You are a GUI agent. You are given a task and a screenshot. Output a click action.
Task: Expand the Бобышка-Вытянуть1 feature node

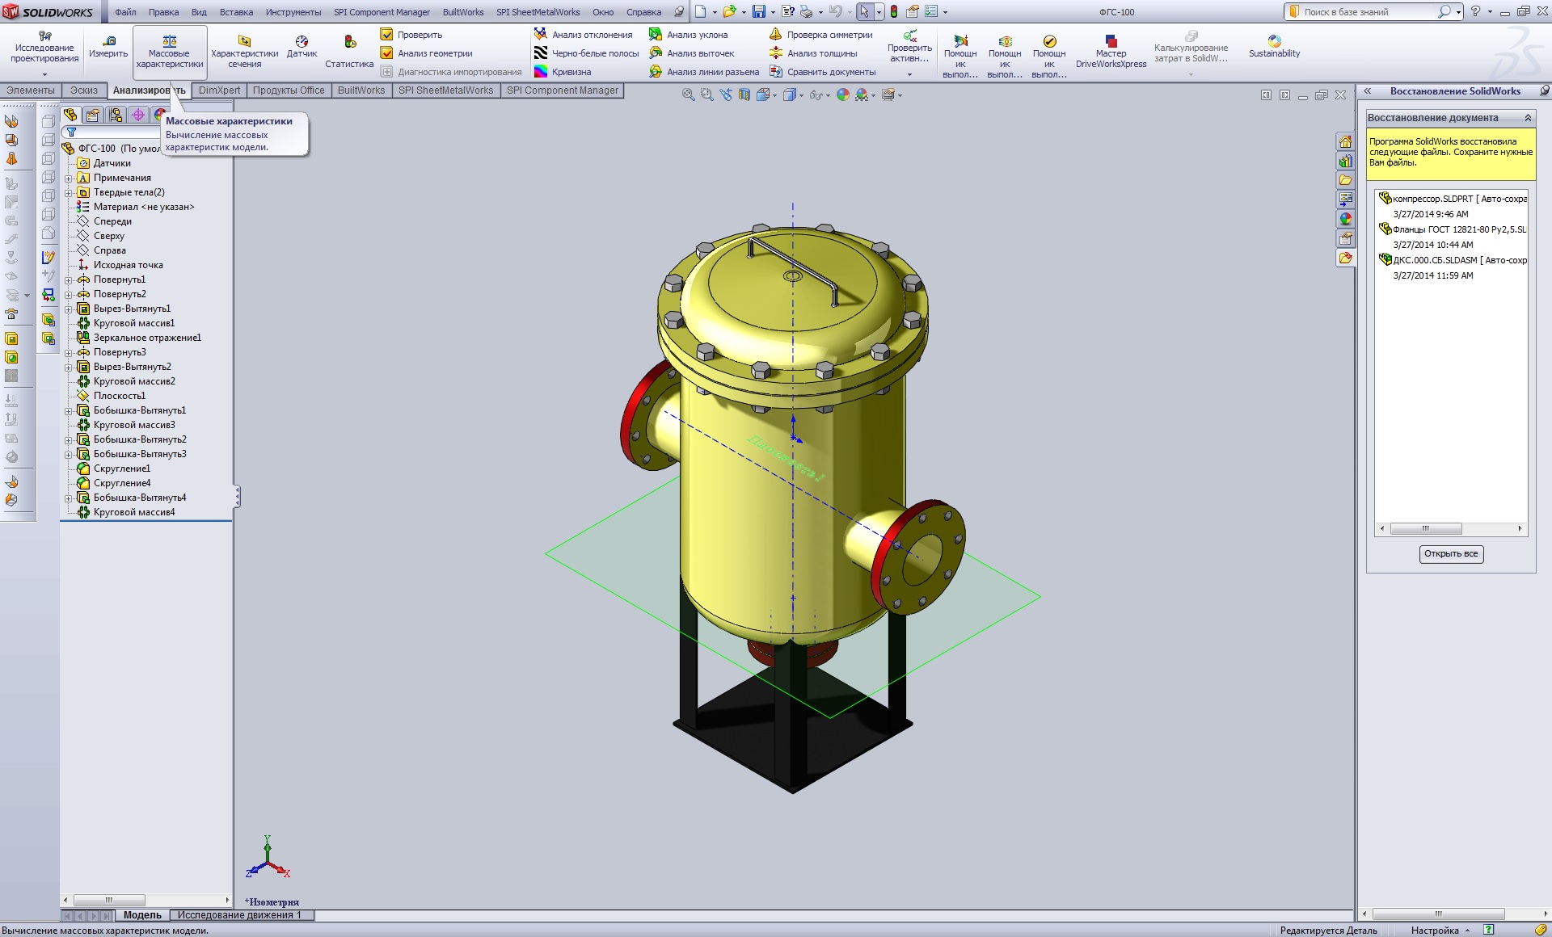click(69, 410)
